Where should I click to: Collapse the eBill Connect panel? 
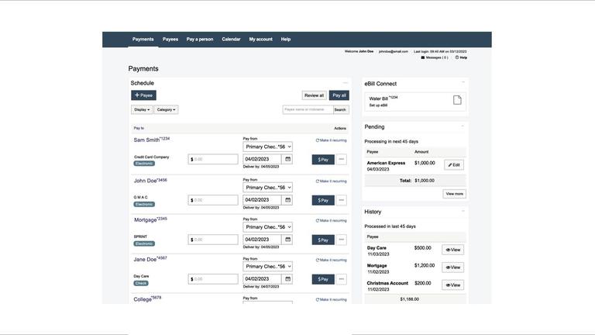tap(463, 82)
